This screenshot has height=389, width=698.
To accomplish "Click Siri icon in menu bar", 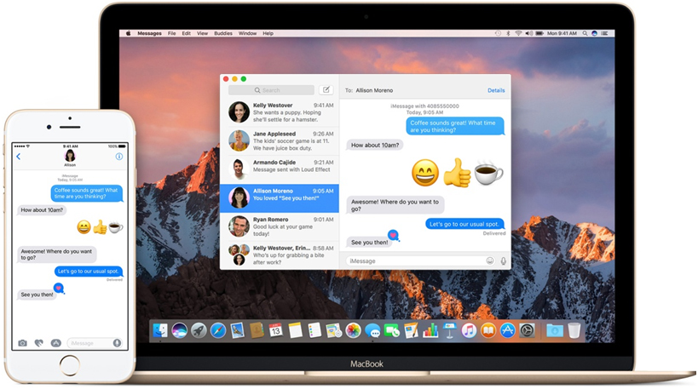I will coord(594,33).
